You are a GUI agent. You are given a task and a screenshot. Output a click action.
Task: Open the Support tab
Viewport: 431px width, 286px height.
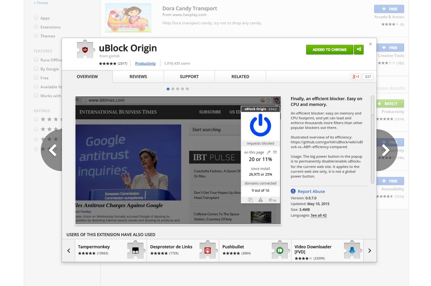[189, 77]
